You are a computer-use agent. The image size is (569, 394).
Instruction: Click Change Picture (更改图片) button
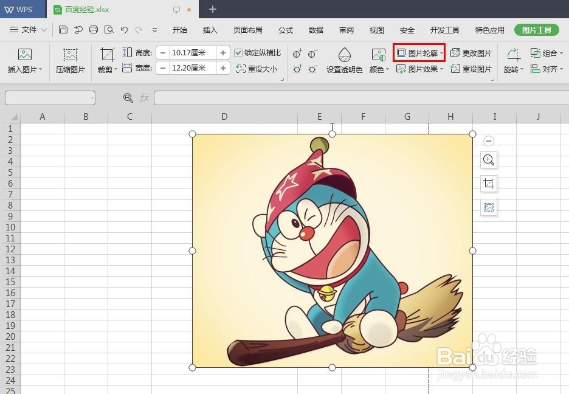(x=471, y=53)
